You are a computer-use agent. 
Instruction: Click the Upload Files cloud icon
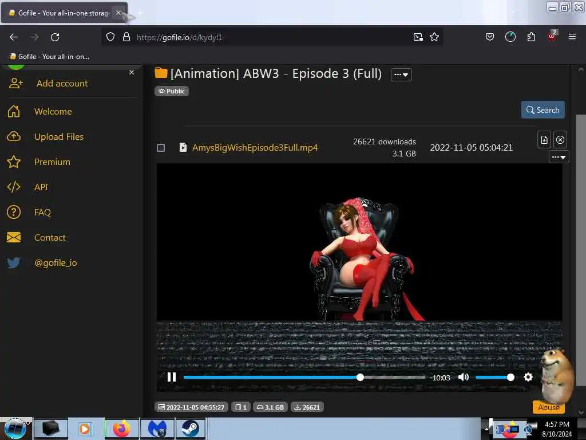click(x=14, y=136)
